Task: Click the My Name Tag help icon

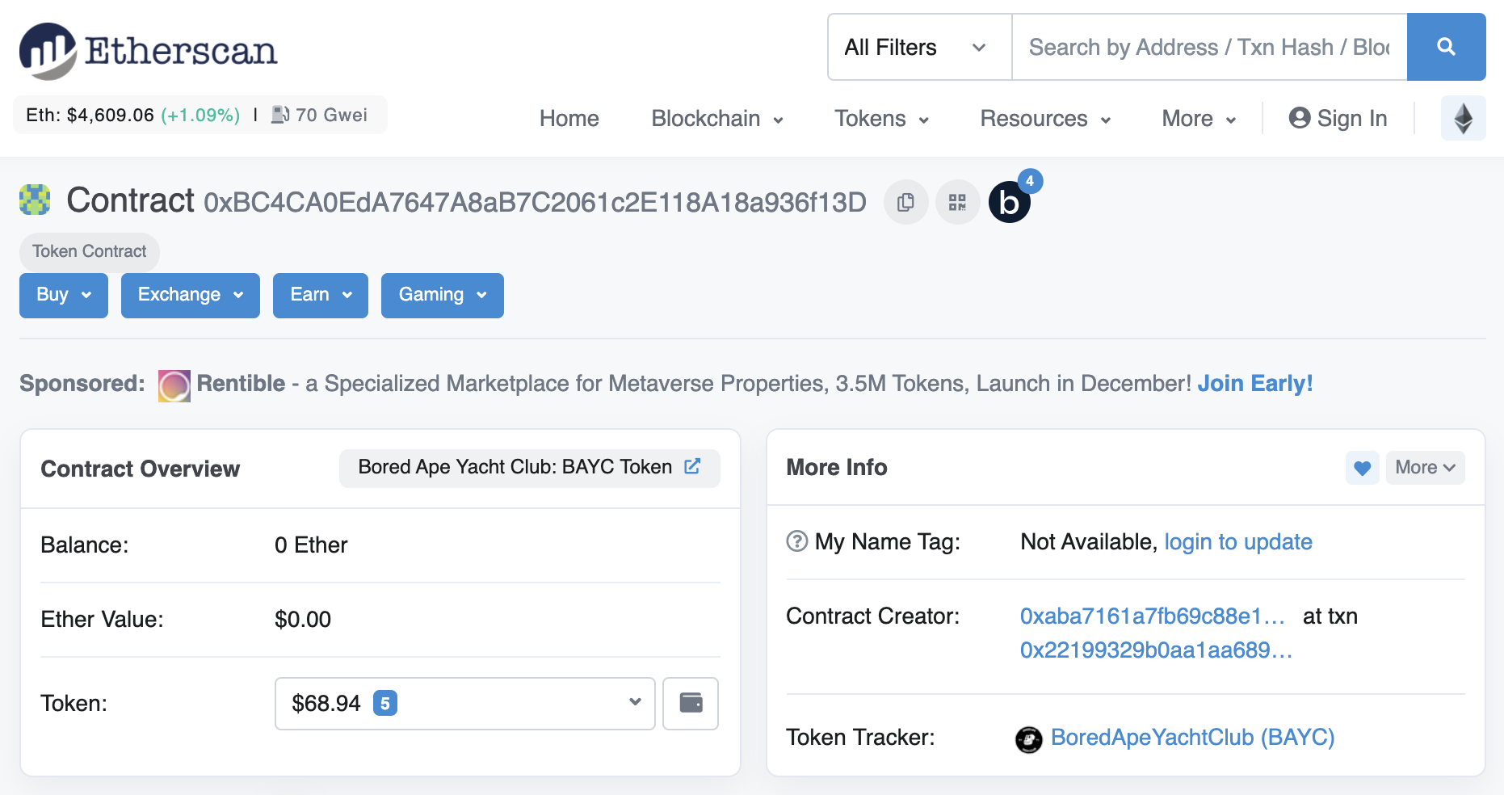Action: click(x=797, y=541)
